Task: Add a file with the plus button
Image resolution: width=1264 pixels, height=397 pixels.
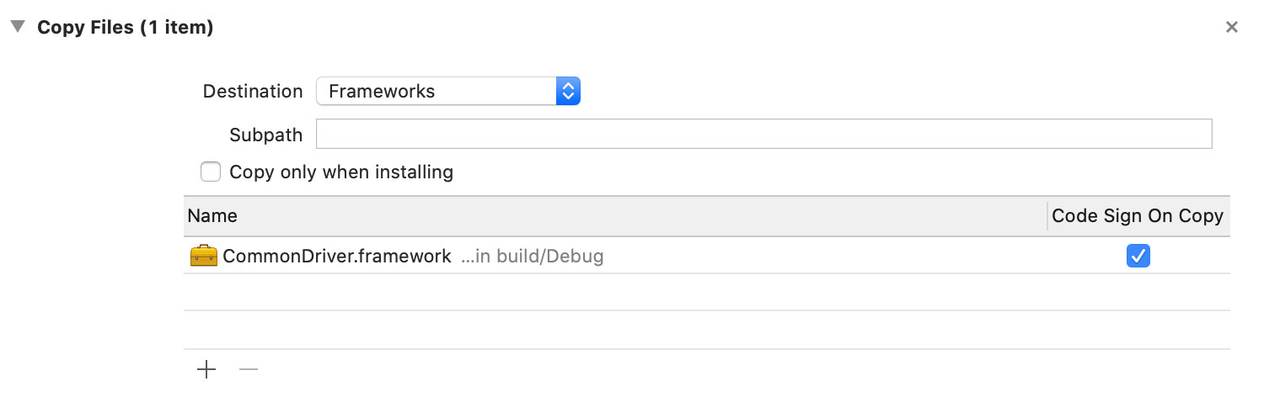Action: click(206, 369)
